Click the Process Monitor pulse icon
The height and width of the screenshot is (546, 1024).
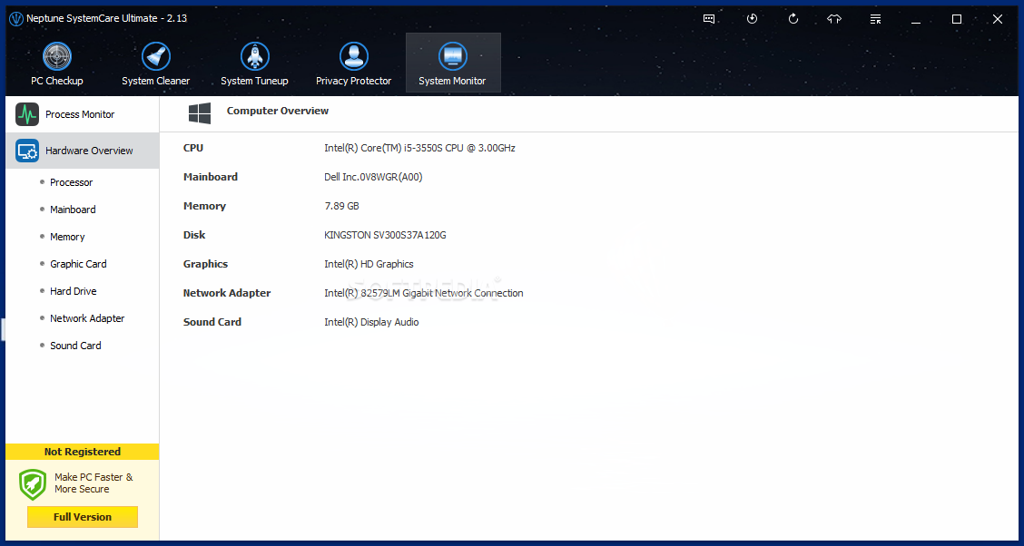coord(27,114)
